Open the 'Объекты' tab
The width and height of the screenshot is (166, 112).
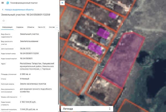30,27
